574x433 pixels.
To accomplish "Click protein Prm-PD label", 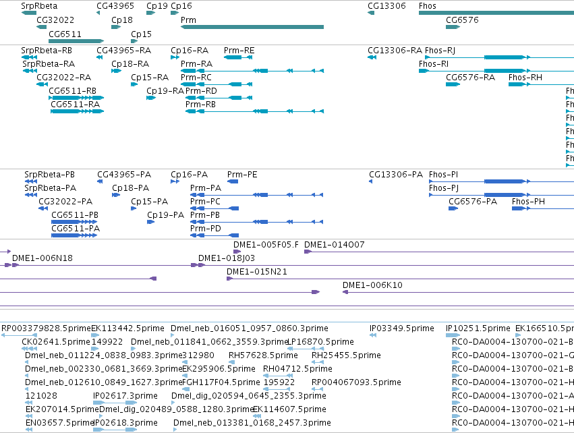I will (x=206, y=229).
